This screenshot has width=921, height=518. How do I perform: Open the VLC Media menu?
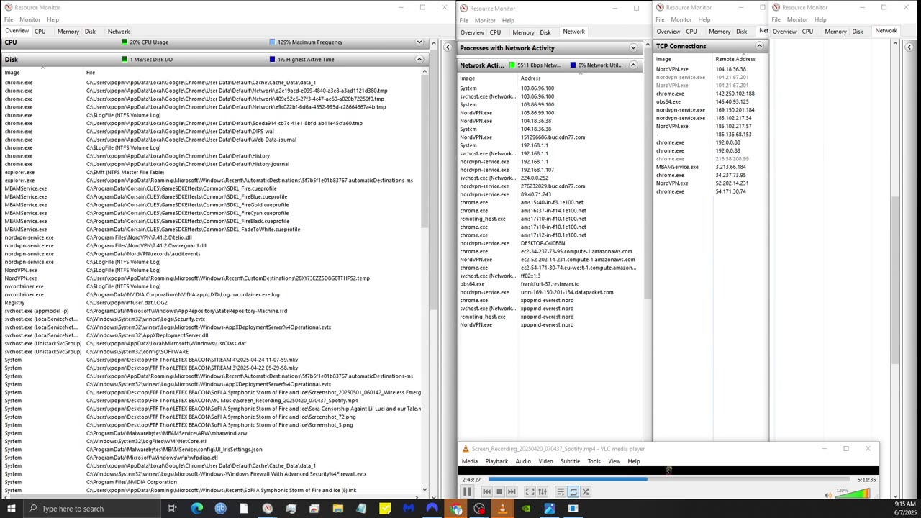tap(470, 462)
